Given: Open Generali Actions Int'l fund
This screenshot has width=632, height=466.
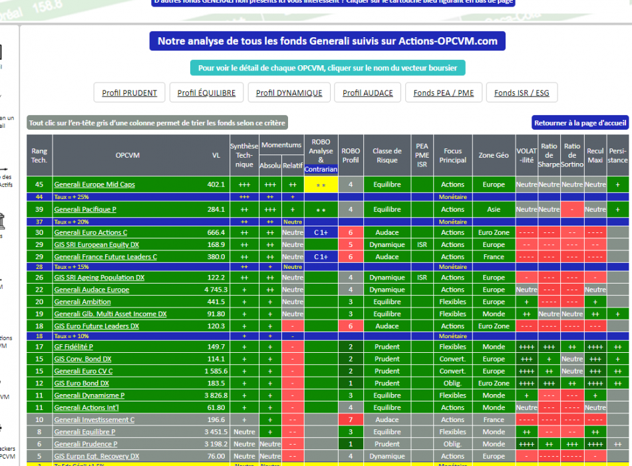Looking at the screenshot, I should (86, 407).
